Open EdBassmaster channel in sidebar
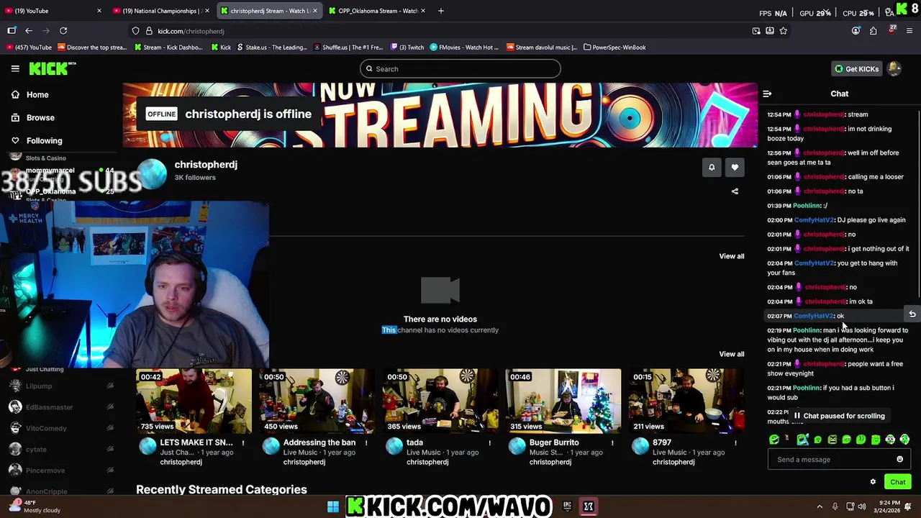The image size is (921, 518). (61, 407)
